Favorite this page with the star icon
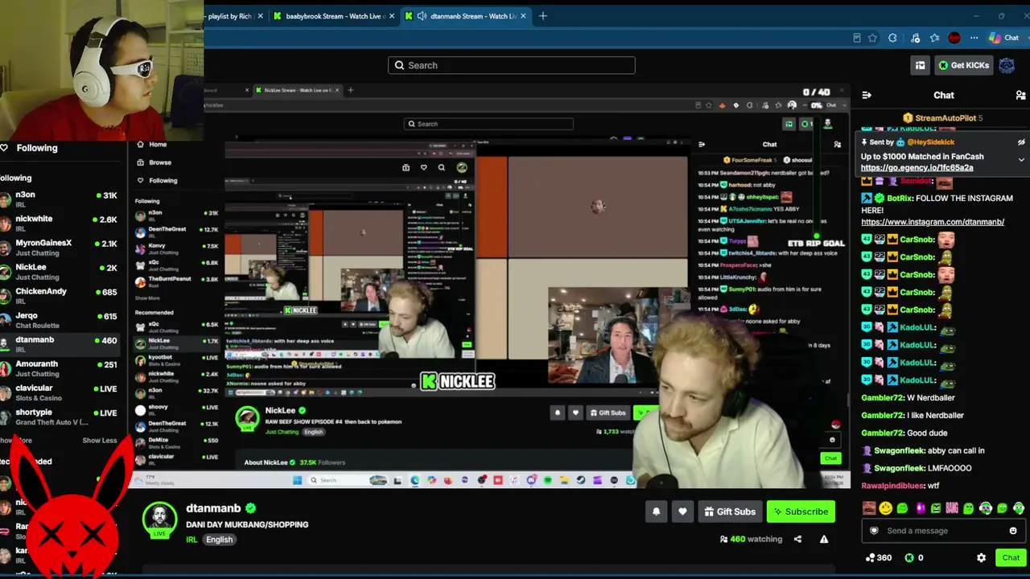 [x=872, y=38]
